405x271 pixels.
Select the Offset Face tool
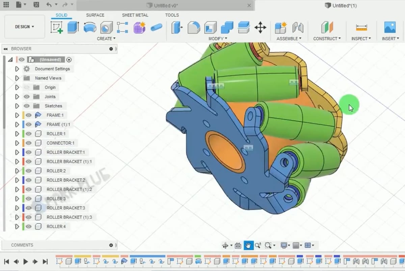click(x=244, y=27)
